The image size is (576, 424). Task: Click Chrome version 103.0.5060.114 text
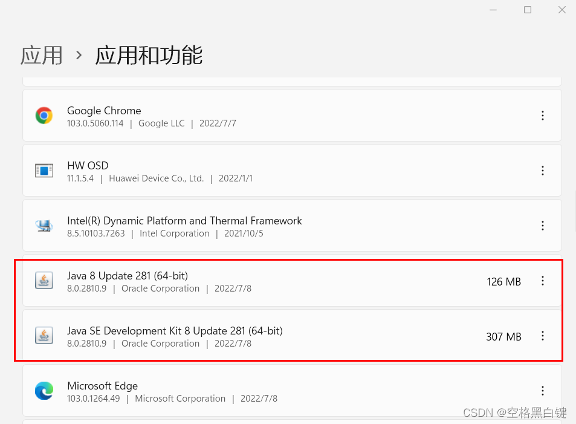[x=95, y=123]
